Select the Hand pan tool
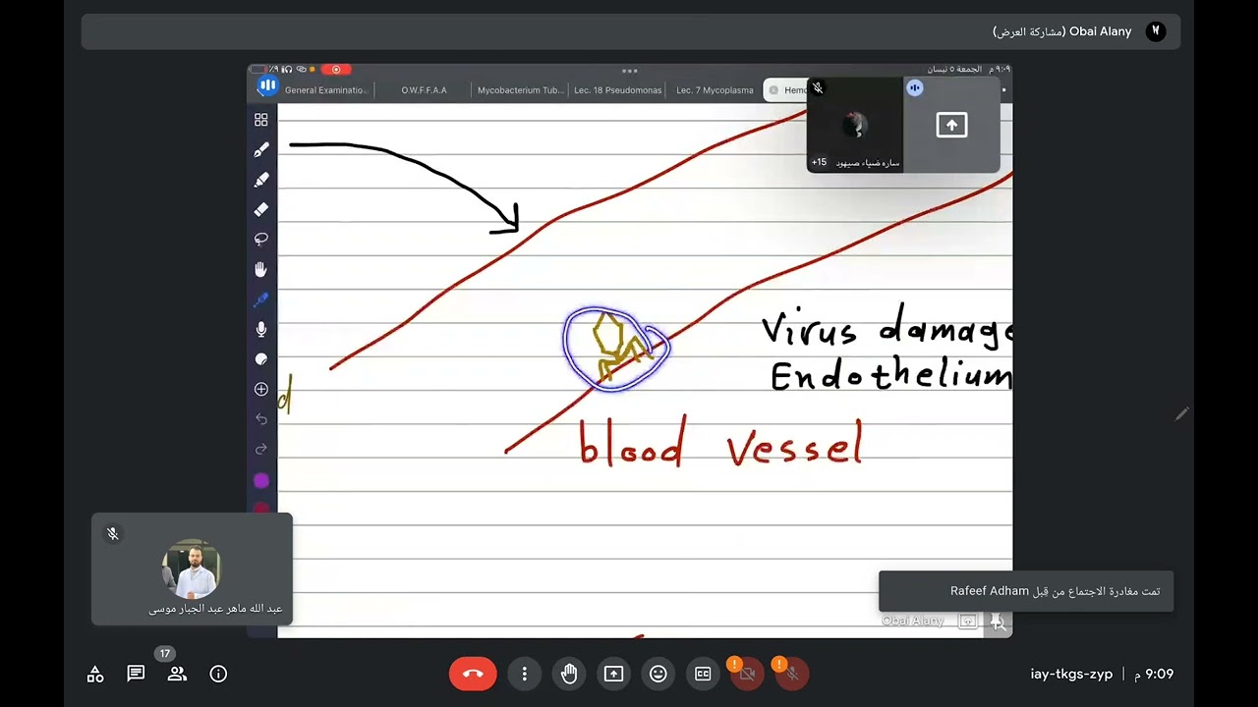 260,269
